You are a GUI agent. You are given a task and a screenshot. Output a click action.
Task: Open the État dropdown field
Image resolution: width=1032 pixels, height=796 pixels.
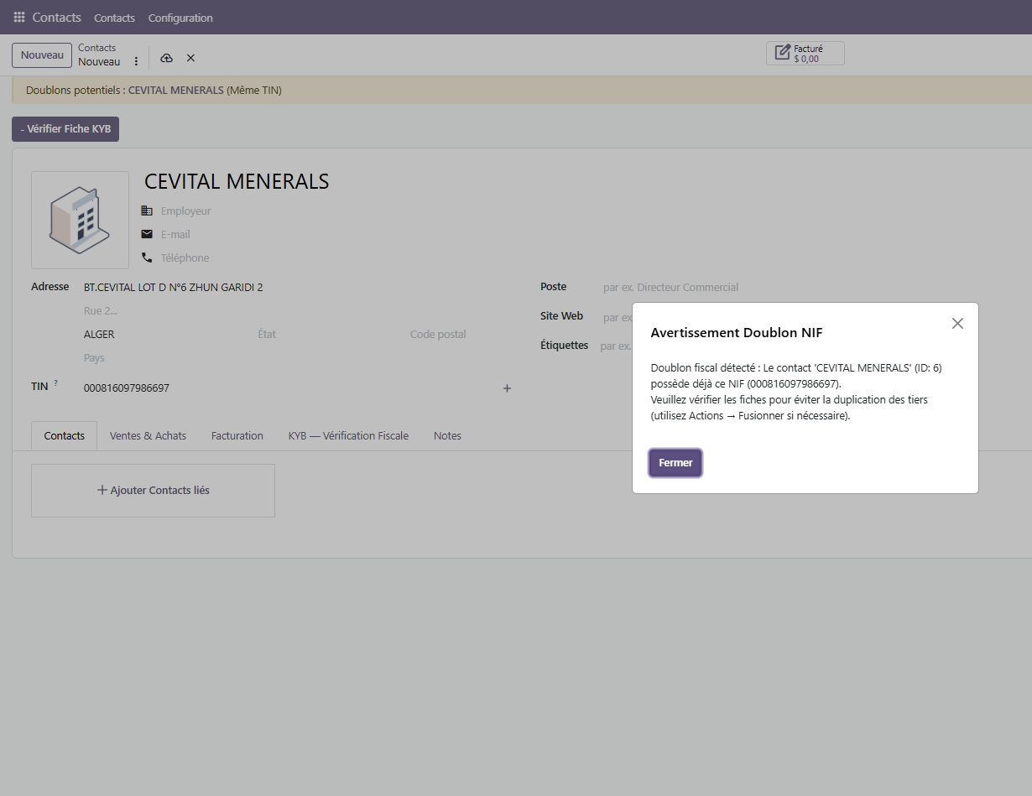click(x=331, y=334)
